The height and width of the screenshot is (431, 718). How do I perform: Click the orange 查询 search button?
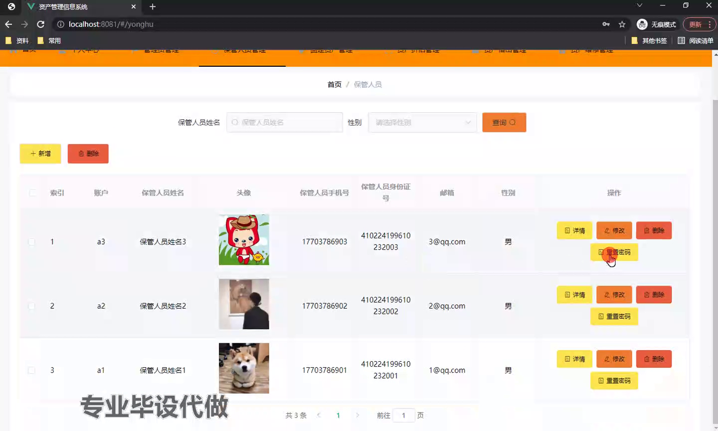[504, 122]
